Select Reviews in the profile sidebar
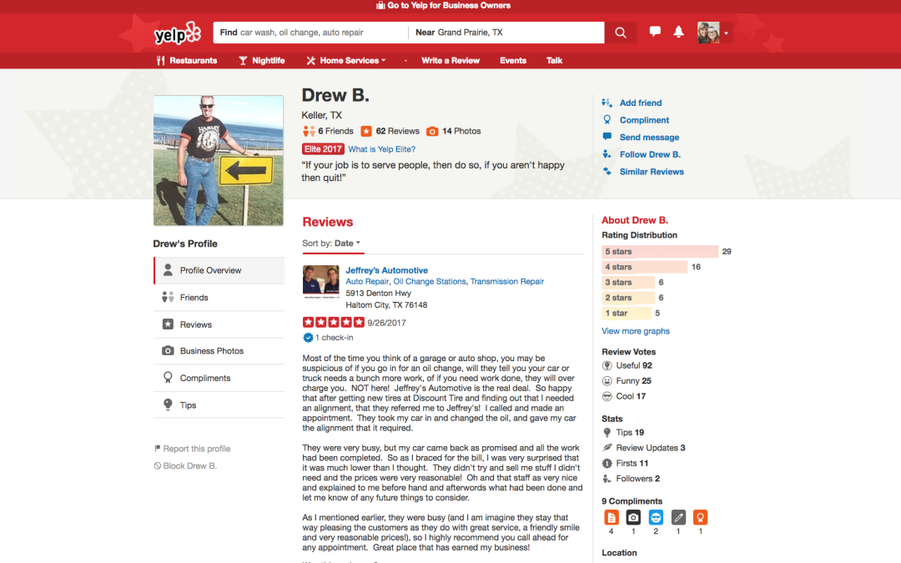 pos(219,324)
